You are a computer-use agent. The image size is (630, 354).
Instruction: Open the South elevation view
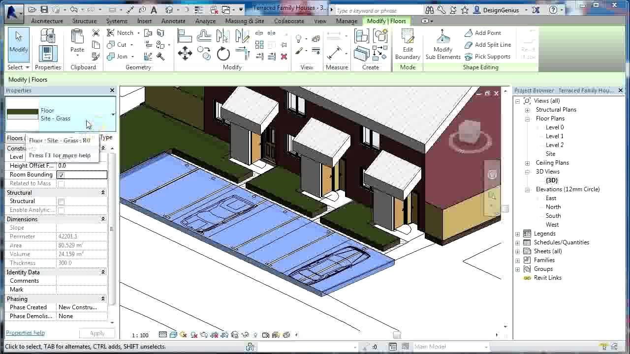553,216
